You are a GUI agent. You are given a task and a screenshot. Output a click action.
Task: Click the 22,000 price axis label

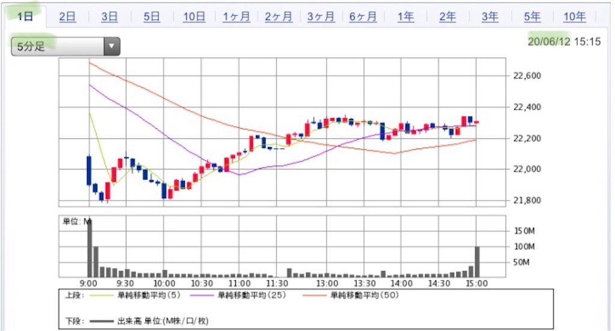coord(527,169)
